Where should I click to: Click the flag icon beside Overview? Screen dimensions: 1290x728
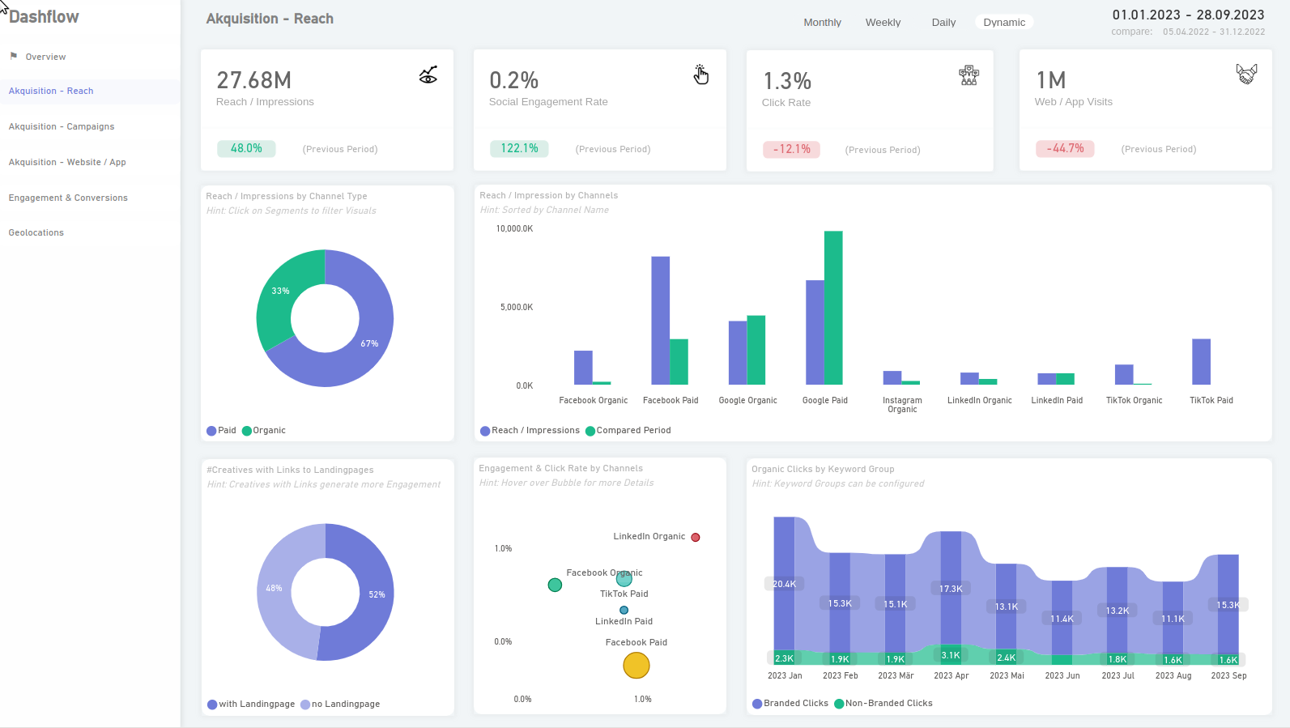[14, 56]
